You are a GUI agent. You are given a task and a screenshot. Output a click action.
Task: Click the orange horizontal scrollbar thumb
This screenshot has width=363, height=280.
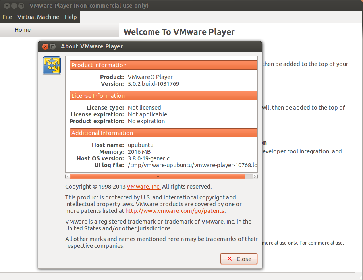point(158,176)
